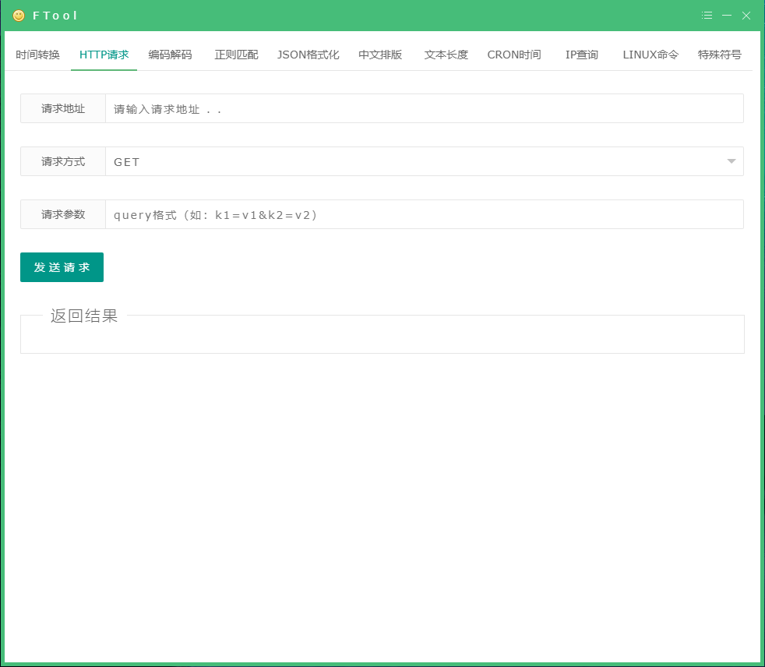Focus the 请求参数 query input field
Viewport: 765px width, 667px height.
point(425,214)
